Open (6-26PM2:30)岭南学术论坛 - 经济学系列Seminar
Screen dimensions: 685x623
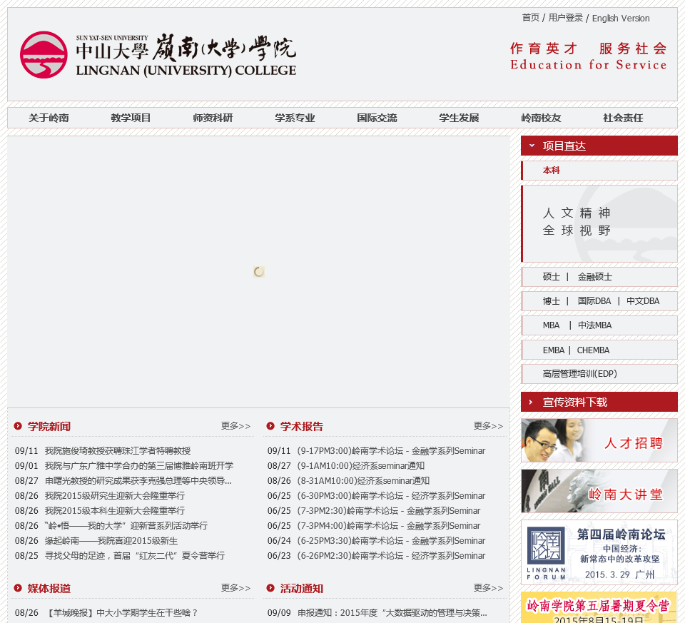[x=391, y=556]
